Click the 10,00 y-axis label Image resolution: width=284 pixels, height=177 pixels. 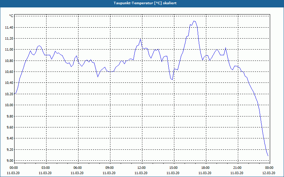click(10, 105)
